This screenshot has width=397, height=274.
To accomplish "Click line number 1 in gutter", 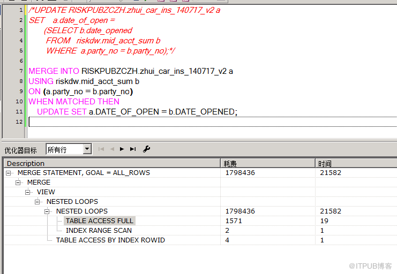I will tap(21, 10).
